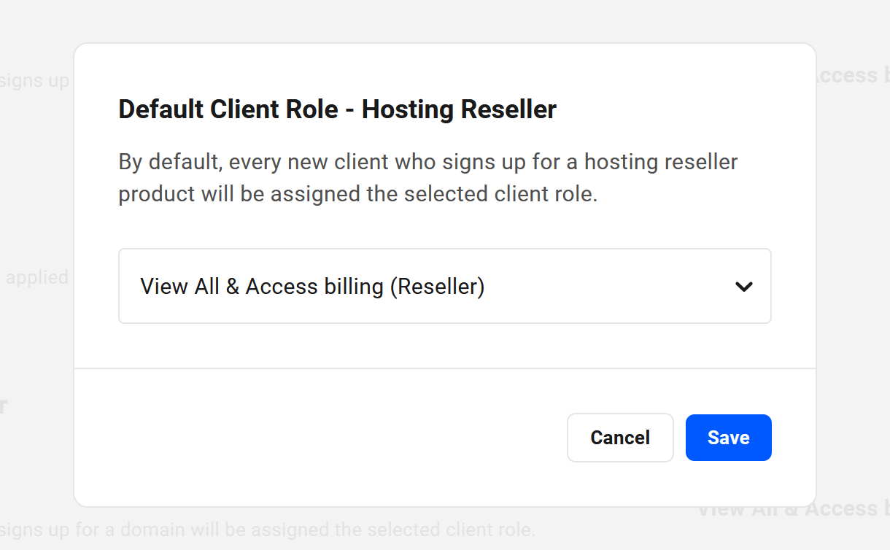
Task: Activate Save to confirm the selected role
Action: point(728,437)
